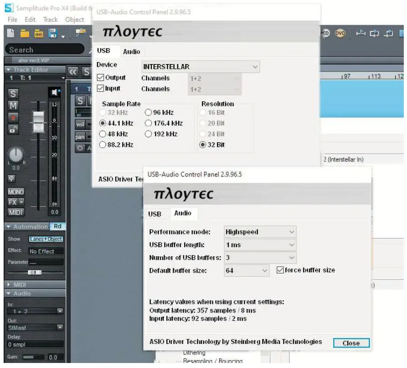Open the Track menu
The image size is (407, 368).
[50, 20]
